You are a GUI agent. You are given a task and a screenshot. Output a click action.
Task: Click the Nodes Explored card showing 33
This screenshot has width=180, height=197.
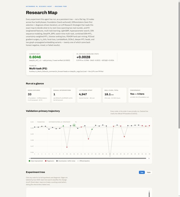(38, 95)
